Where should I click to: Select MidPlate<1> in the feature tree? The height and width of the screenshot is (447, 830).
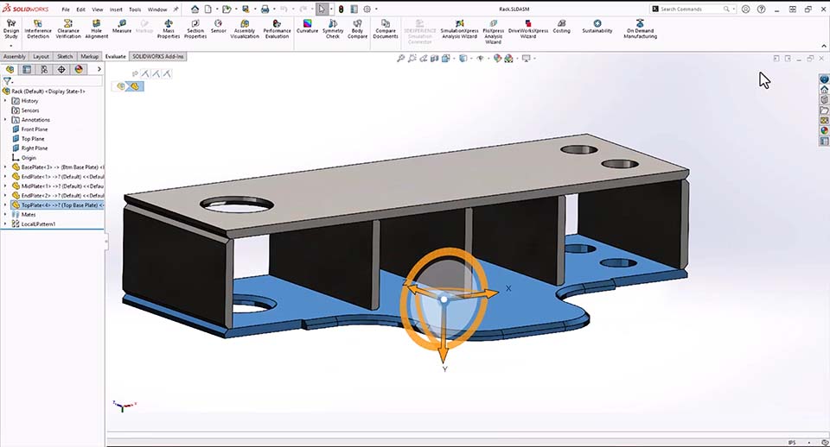(x=58, y=186)
